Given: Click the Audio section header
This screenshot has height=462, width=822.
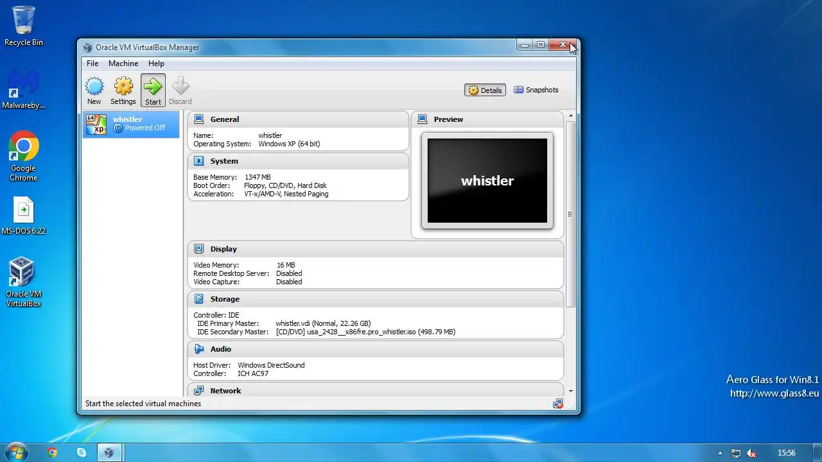Looking at the screenshot, I should (x=376, y=349).
